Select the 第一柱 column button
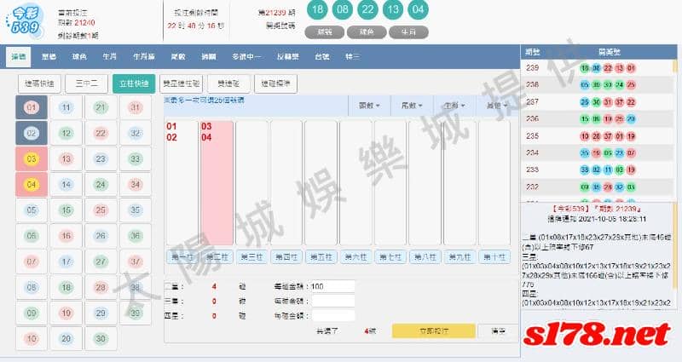The height and width of the screenshot is (362, 682). tap(182, 257)
